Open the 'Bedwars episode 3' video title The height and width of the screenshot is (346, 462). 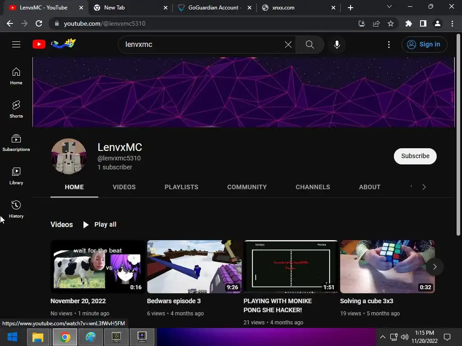(174, 301)
